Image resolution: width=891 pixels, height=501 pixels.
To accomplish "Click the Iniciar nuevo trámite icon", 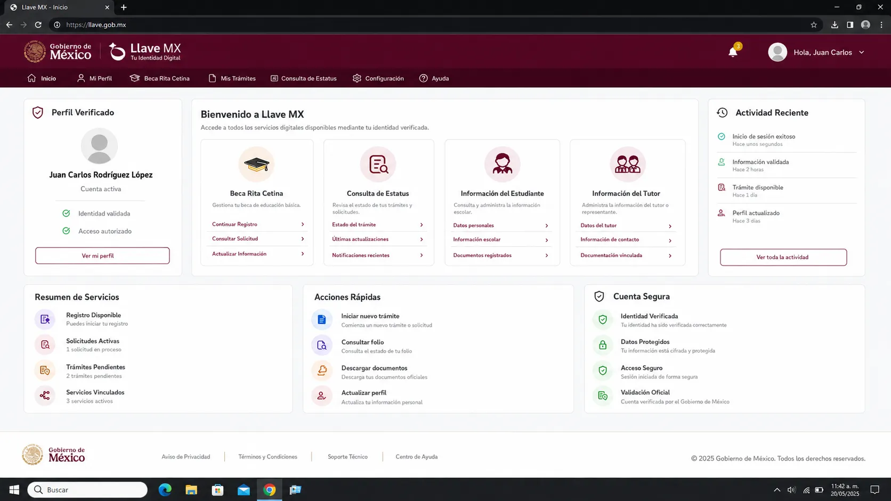I will coord(321,319).
